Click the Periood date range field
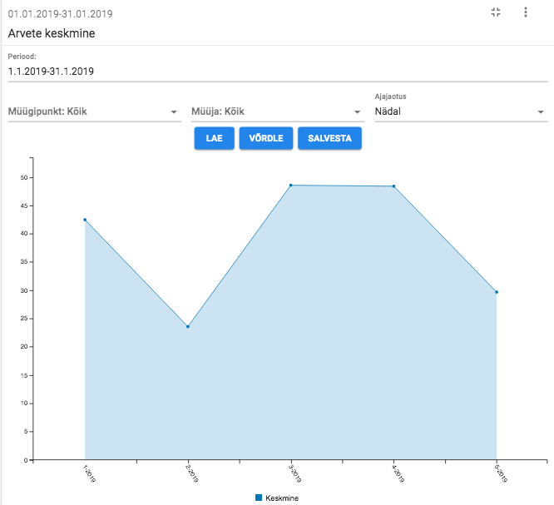The image size is (554, 505). pos(277,72)
